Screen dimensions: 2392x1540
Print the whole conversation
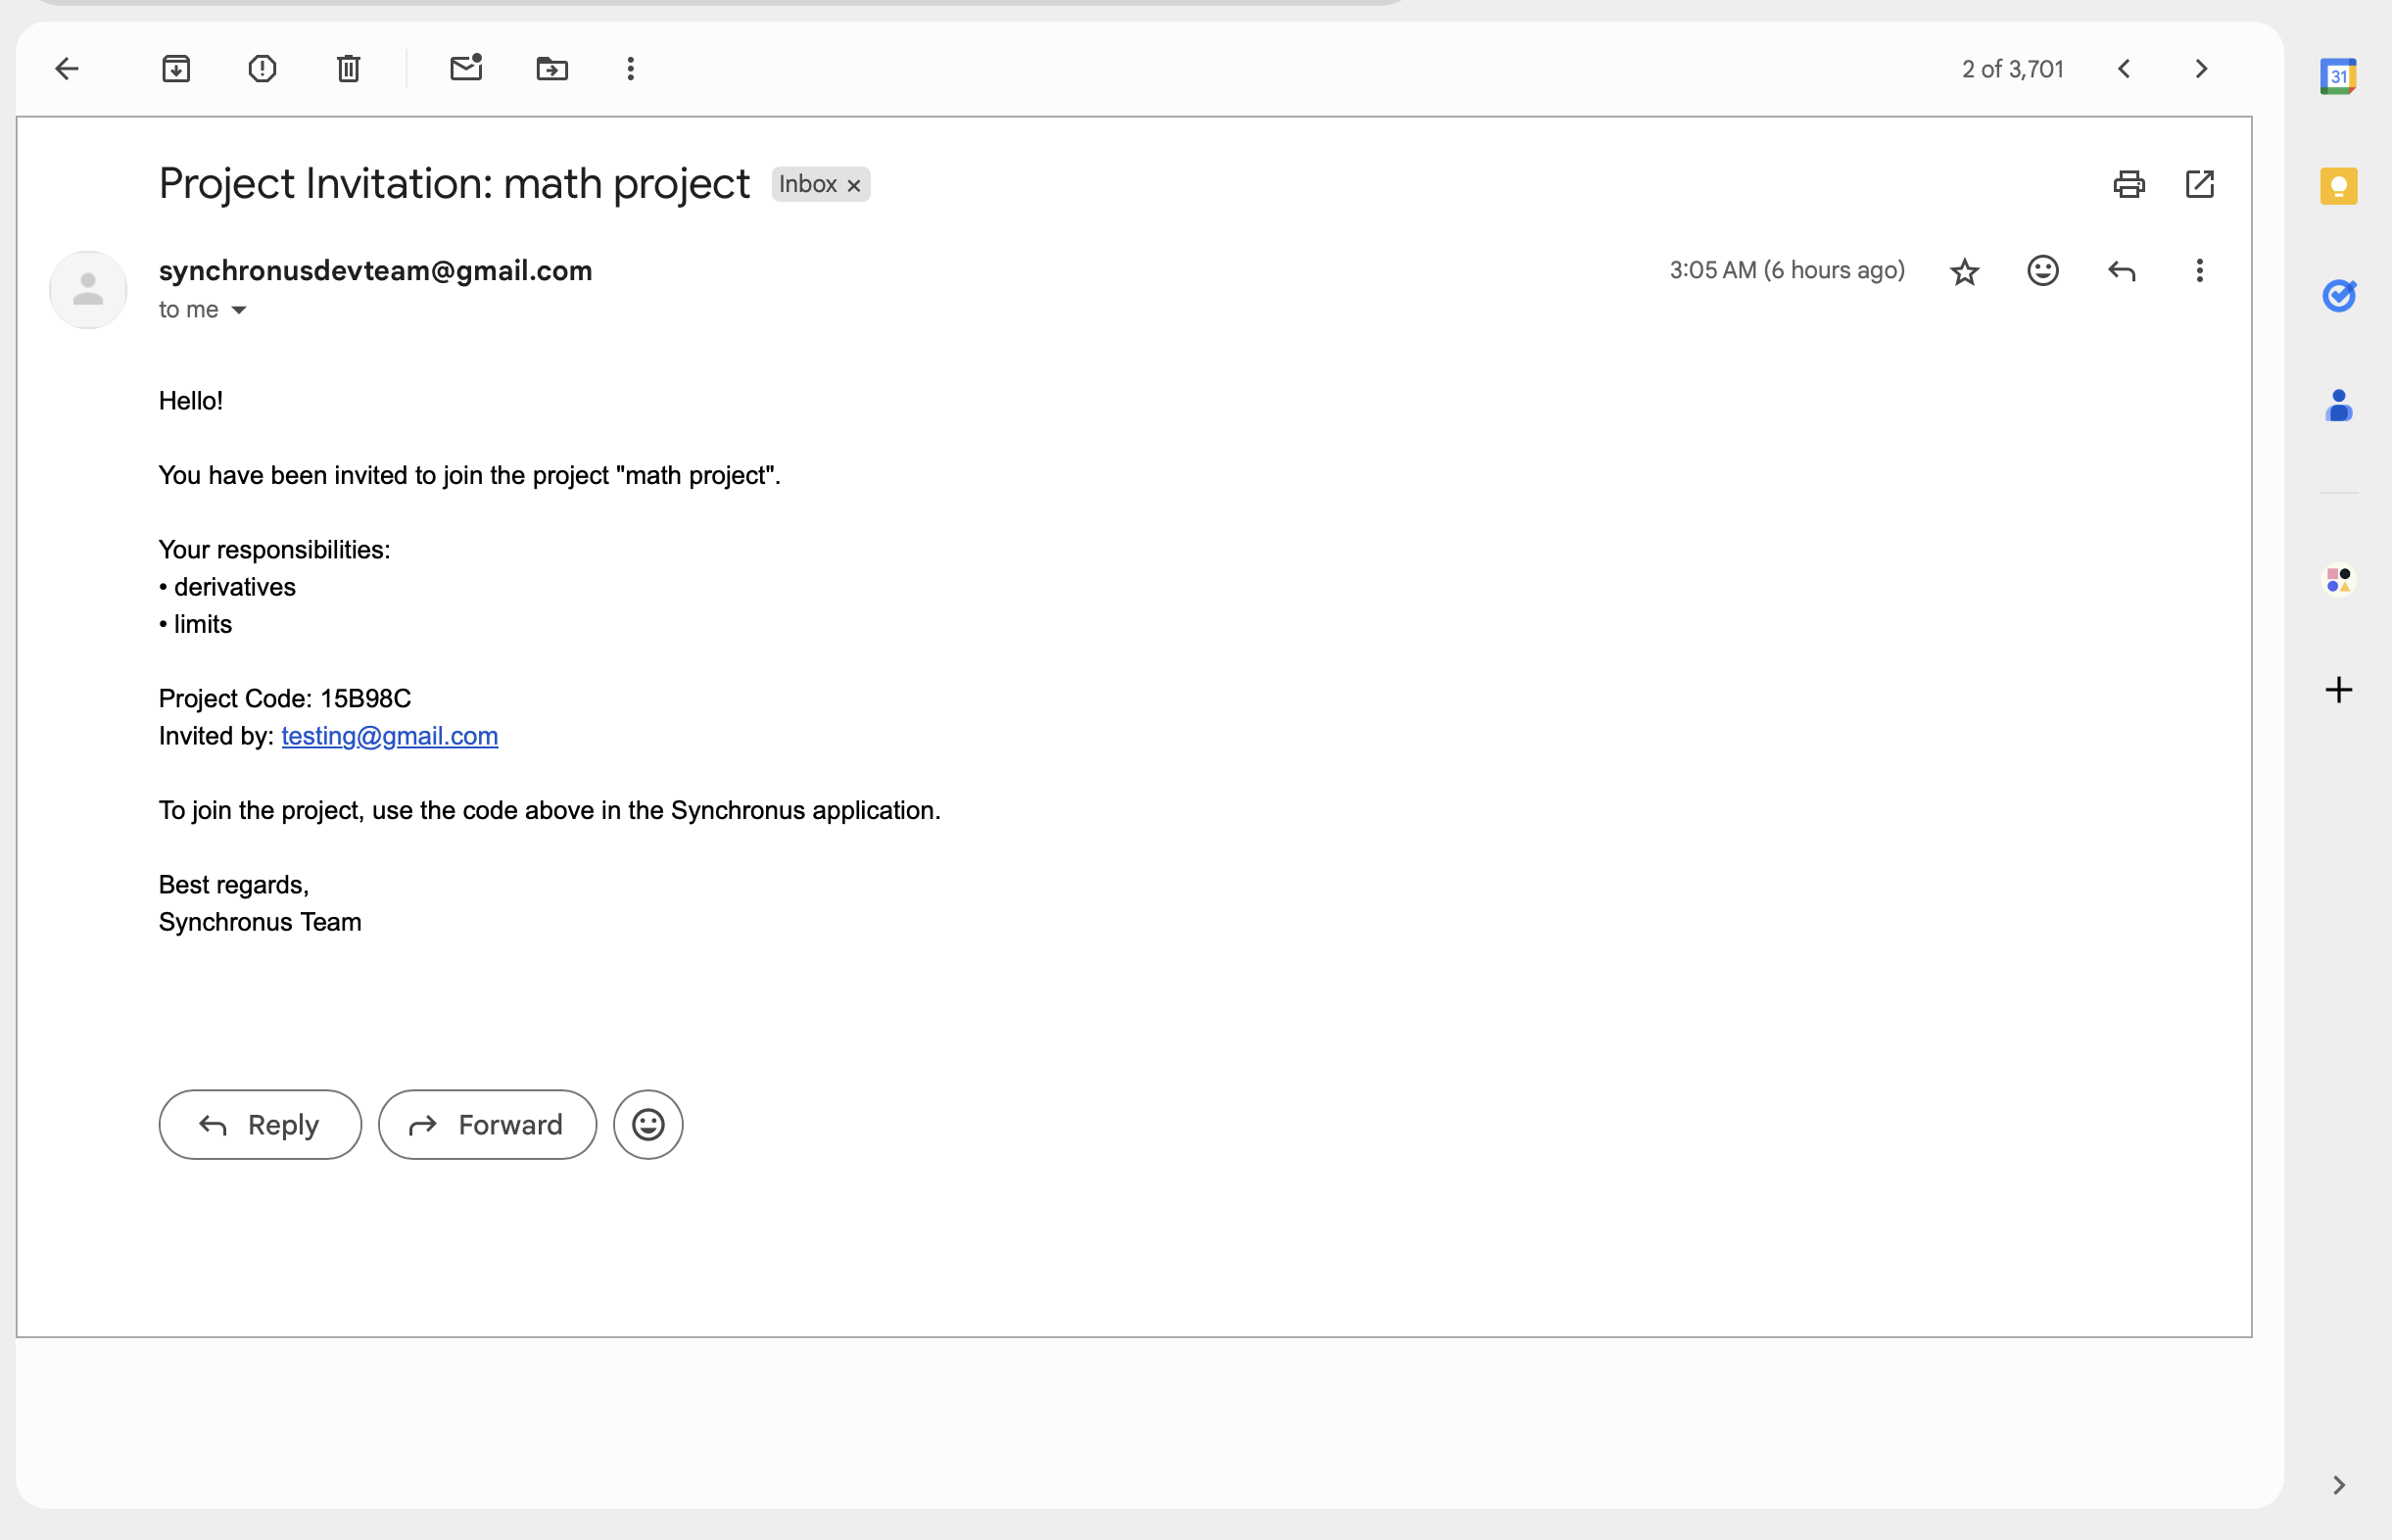(2129, 184)
